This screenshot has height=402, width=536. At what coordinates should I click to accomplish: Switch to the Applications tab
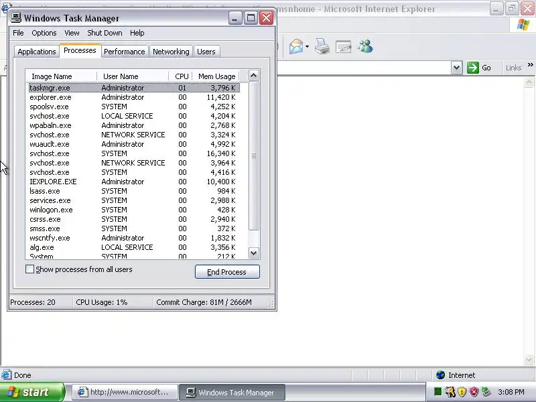point(37,52)
